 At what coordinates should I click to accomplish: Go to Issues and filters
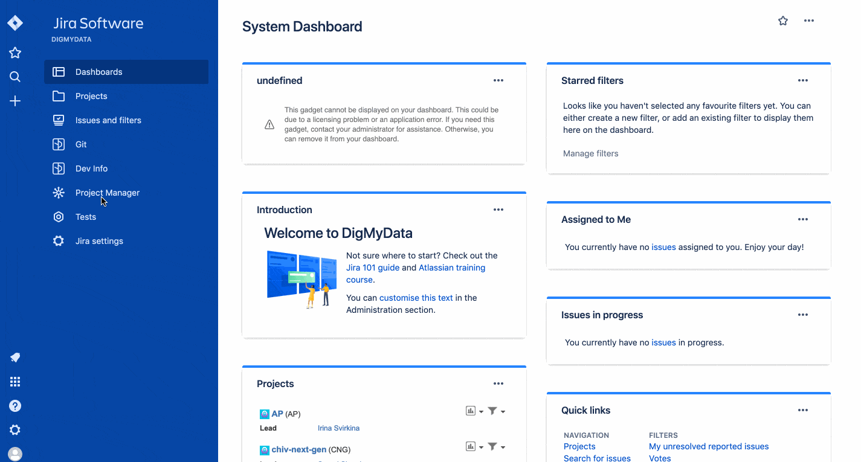[108, 120]
